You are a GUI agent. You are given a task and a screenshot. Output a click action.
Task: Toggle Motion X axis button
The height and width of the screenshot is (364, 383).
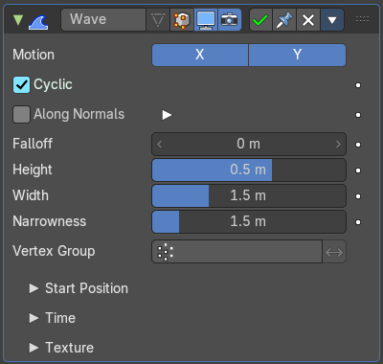[200, 55]
